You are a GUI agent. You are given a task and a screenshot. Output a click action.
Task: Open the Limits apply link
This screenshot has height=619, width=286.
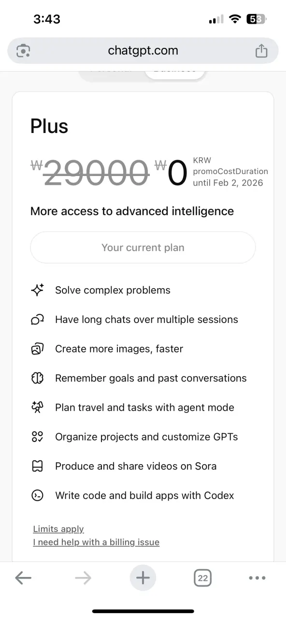(x=58, y=529)
